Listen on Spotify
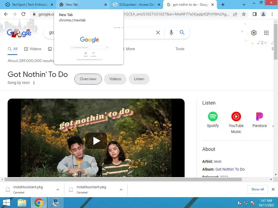The image size is (278, 208). click(x=213, y=120)
